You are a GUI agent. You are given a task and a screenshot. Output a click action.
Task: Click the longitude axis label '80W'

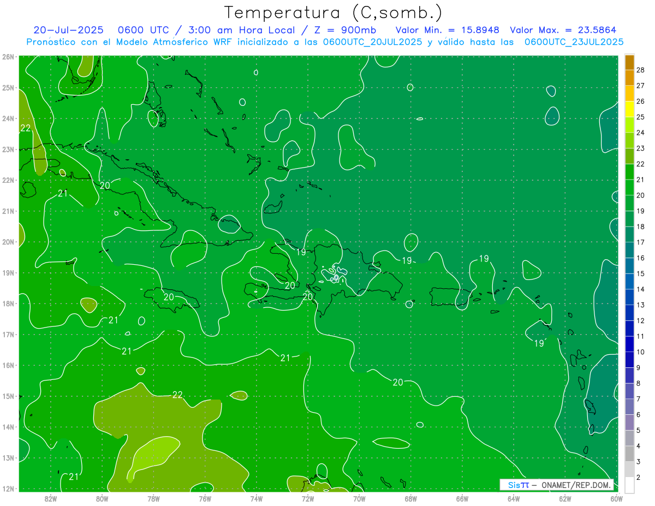[102, 498]
